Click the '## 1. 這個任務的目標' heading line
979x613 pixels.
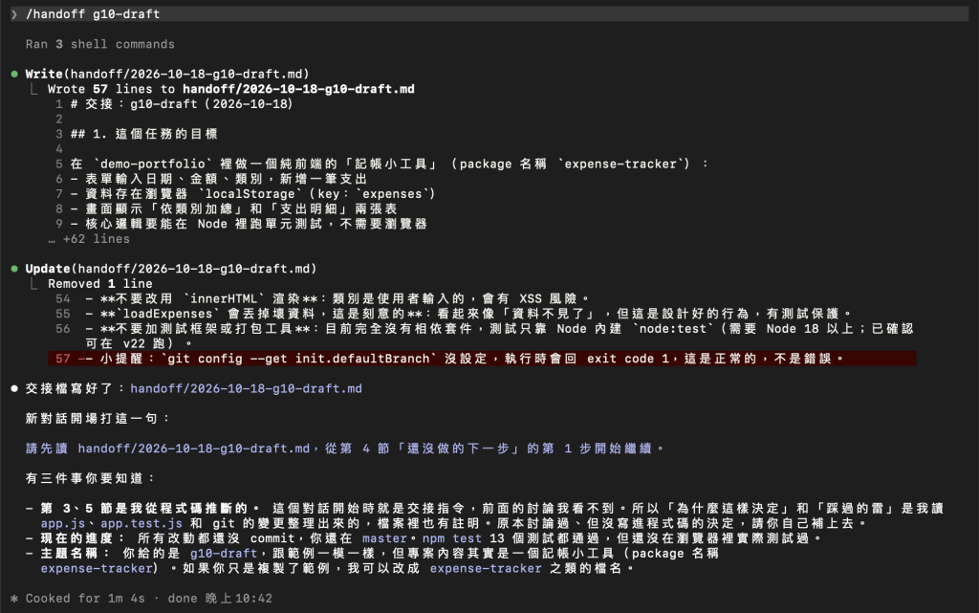pyautogui.click(x=144, y=134)
